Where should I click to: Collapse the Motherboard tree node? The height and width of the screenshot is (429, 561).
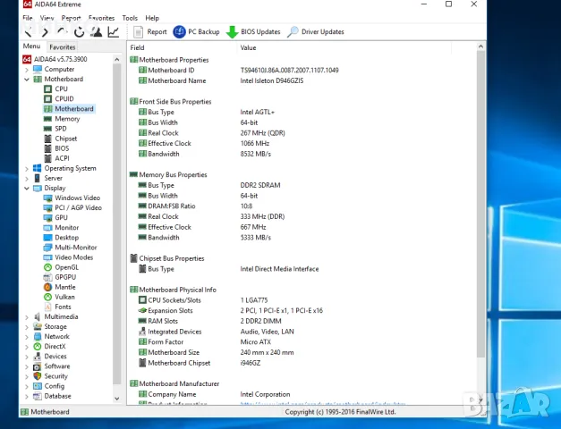click(26, 80)
